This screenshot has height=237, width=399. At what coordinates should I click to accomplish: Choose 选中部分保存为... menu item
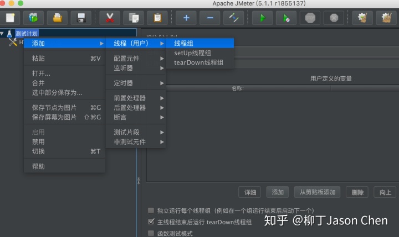(x=65, y=93)
